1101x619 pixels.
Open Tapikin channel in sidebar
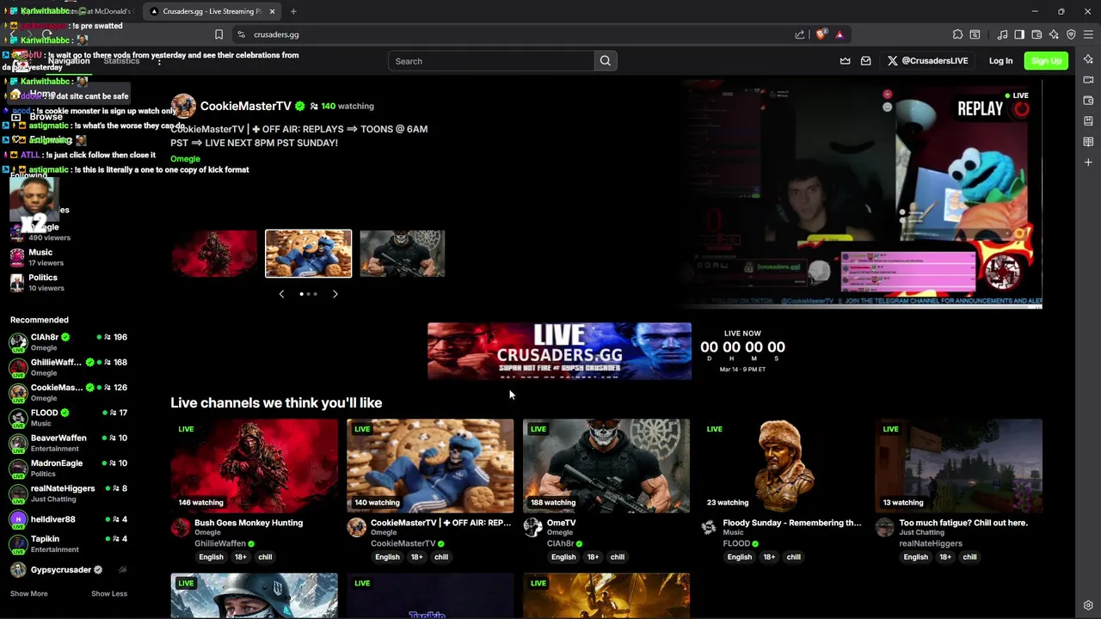(69, 544)
